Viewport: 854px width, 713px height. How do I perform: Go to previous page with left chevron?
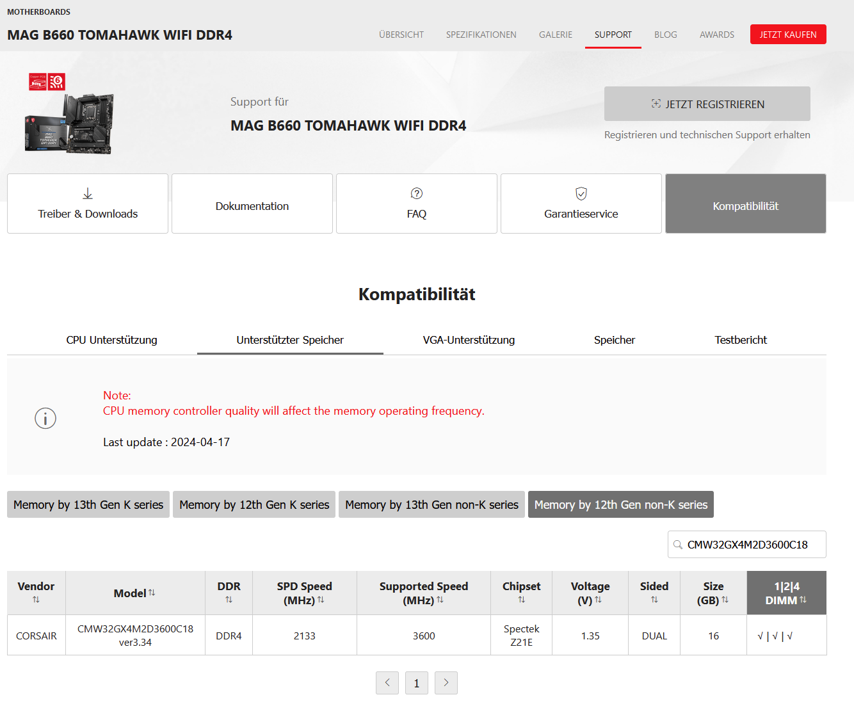coord(387,683)
